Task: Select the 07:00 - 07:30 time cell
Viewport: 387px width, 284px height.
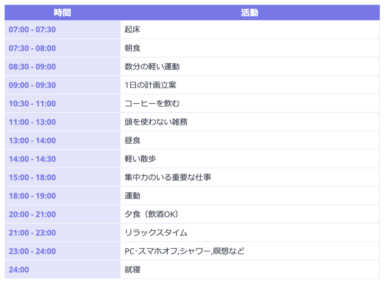Action: (32, 29)
